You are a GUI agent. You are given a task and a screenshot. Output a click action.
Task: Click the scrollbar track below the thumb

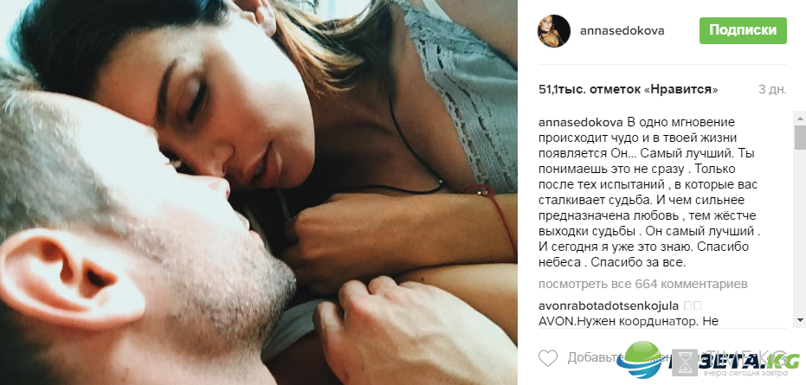click(x=800, y=232)
